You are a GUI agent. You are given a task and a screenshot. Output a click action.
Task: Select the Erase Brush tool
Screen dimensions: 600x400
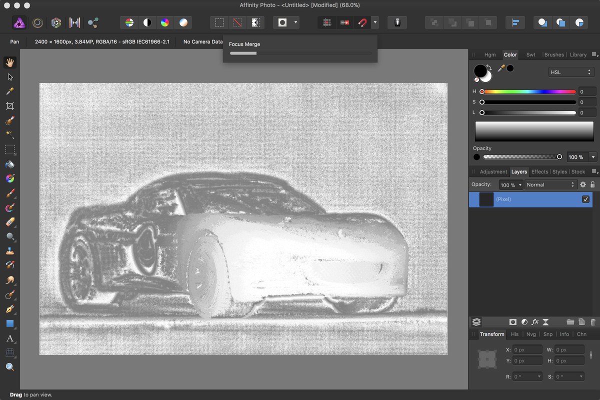9,222
